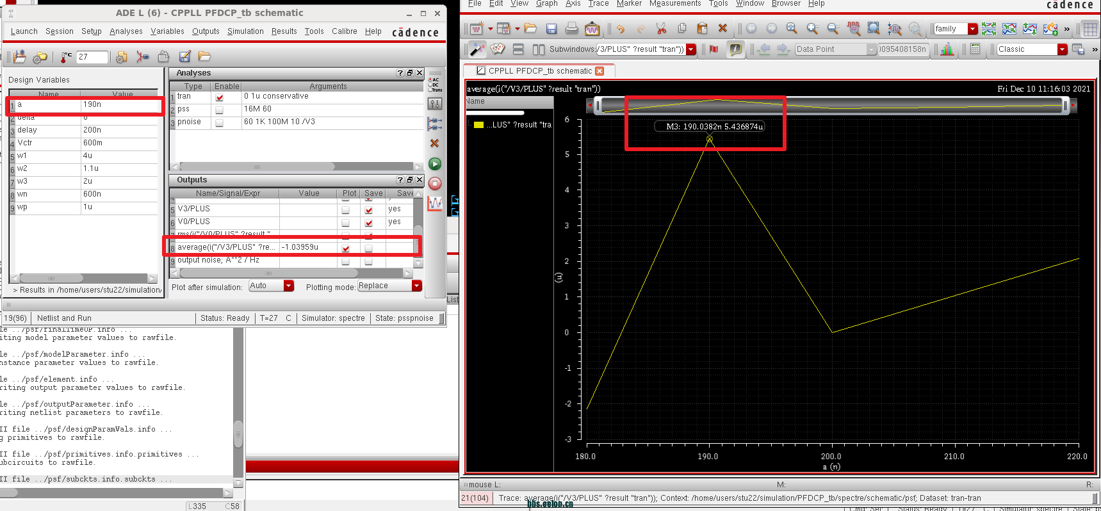This screenshot has width=1101, height=511.
Task: Expand dropdown arrow next to new subwindow icon
Action: [x=518, y=29]
